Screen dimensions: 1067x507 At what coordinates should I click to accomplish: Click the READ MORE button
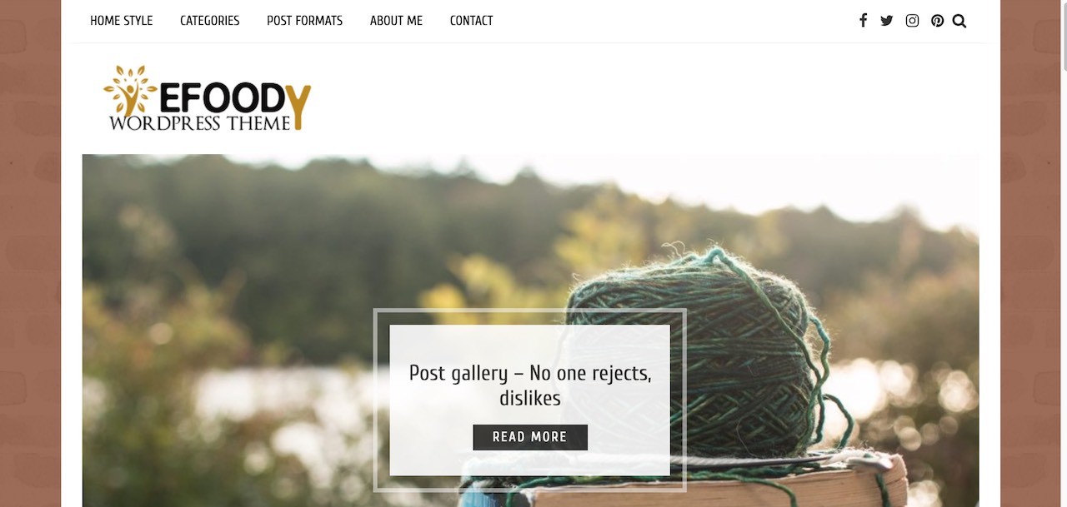pyautogui.click(x=530, y=437)
